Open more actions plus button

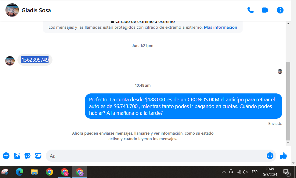[x=6, y=156]
